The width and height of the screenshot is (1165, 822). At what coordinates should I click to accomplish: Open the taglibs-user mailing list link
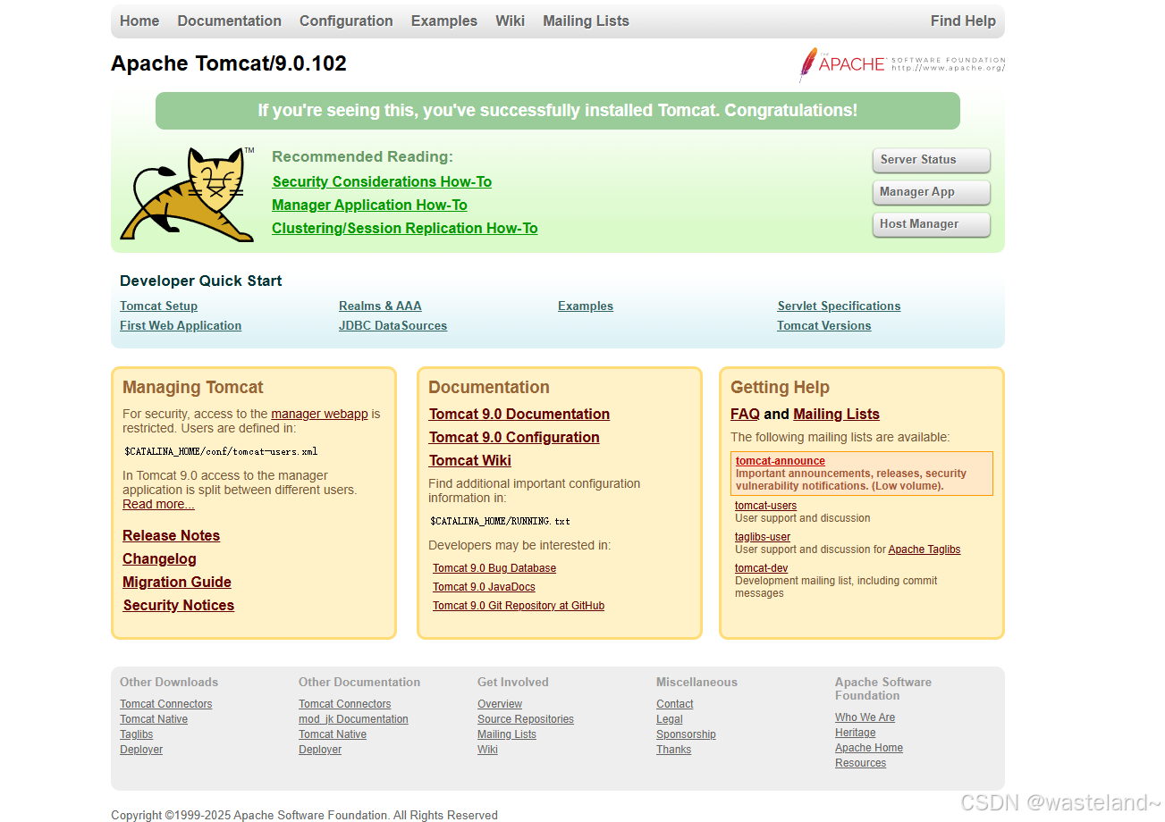(763, 537)
